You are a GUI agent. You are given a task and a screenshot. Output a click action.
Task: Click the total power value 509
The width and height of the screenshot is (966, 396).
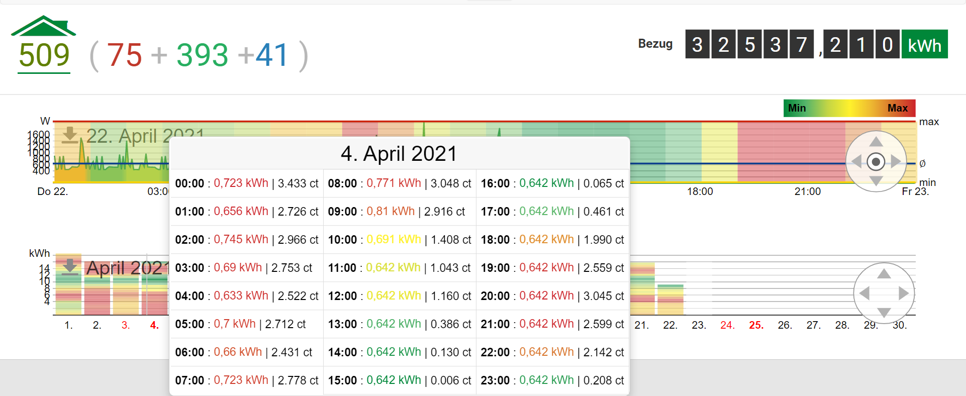coord(44,55)
